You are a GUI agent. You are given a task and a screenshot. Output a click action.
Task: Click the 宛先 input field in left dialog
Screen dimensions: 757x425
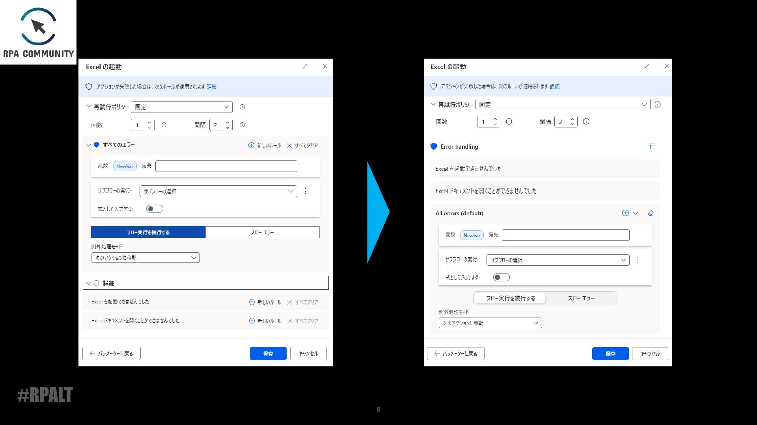[x=226, y=166]
